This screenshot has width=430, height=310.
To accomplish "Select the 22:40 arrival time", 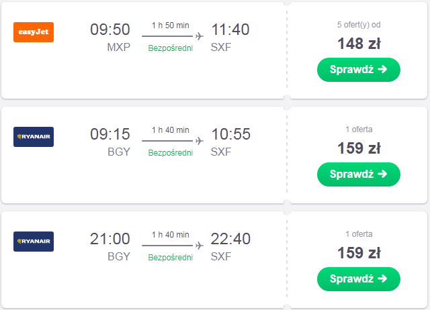I will (x=230, y=239).
